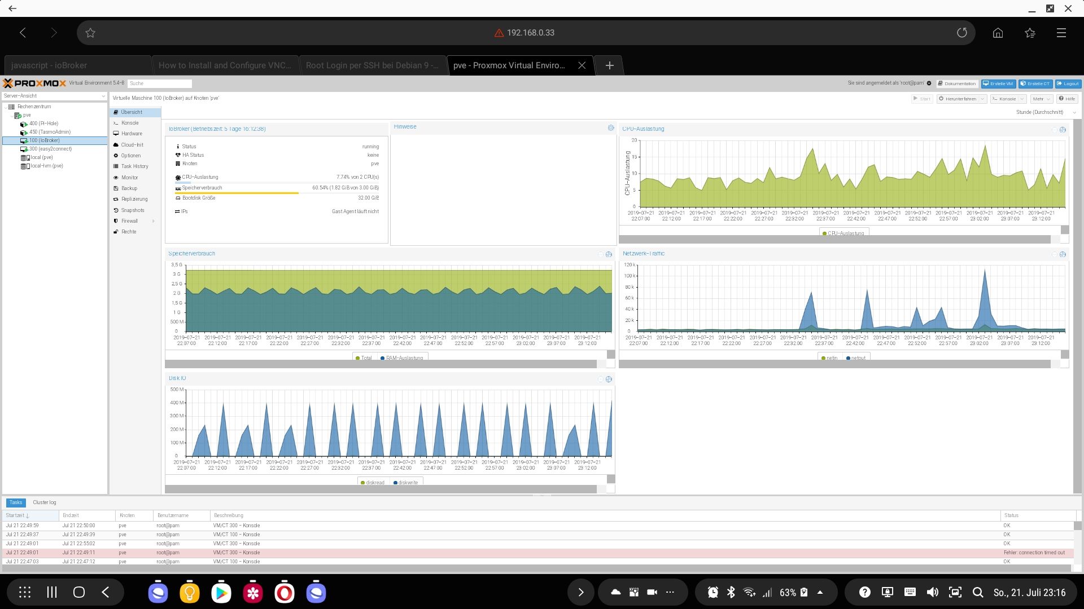The width and height of the screenshot is (1084, 609).
Task: Open the Hilfe help button
Action: (1067, 99)
